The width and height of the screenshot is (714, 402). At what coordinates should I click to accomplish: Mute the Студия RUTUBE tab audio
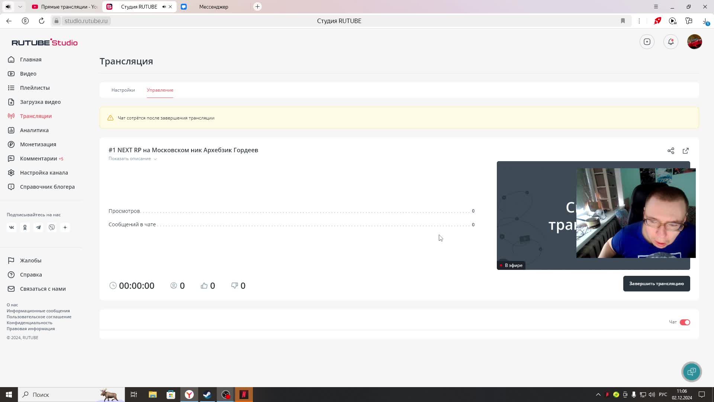[164, 7]
